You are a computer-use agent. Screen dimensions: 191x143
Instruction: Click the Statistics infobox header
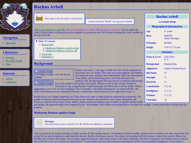click(167, 52)
